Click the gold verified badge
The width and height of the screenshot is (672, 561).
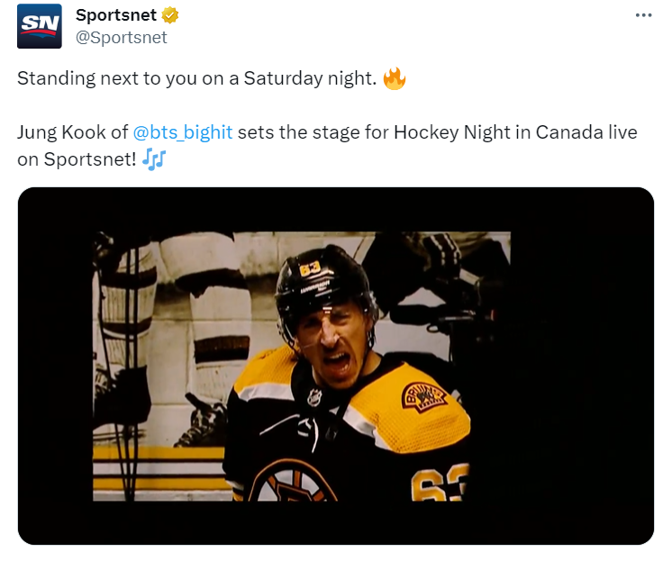[169, 15]
